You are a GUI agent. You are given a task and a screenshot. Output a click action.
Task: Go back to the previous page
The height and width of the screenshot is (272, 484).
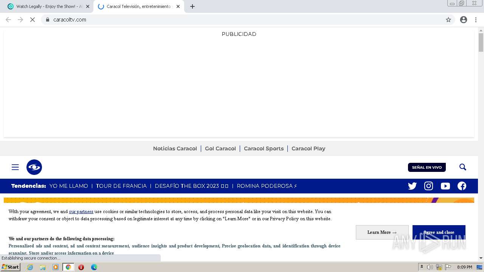pos(8,20)
